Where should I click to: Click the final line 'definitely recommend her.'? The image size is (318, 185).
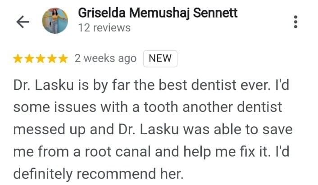(x=98, y=174)
